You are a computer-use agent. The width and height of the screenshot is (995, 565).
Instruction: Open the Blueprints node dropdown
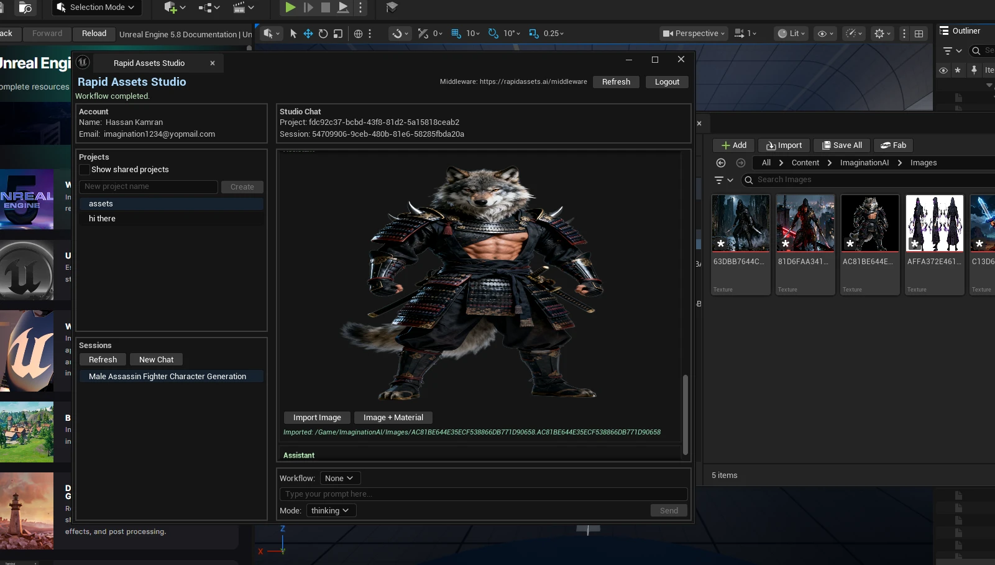(x=209, y=7)
